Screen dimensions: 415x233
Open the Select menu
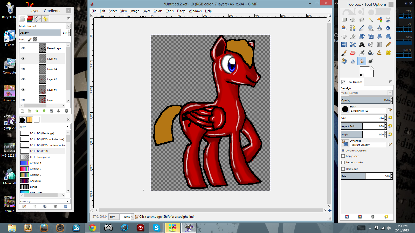click(x=113, y=11)
